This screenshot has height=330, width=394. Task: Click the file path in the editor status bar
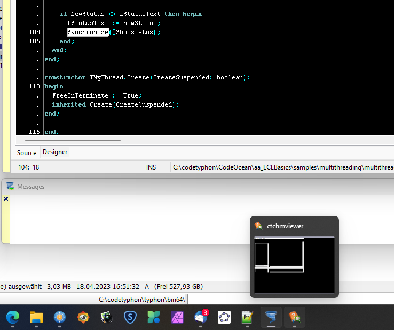coord(283,167)
